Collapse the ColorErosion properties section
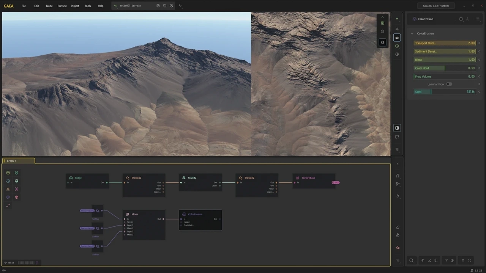The height and width of the screenshot is (273, 486). pyautogui.click(x=412, y=33)
